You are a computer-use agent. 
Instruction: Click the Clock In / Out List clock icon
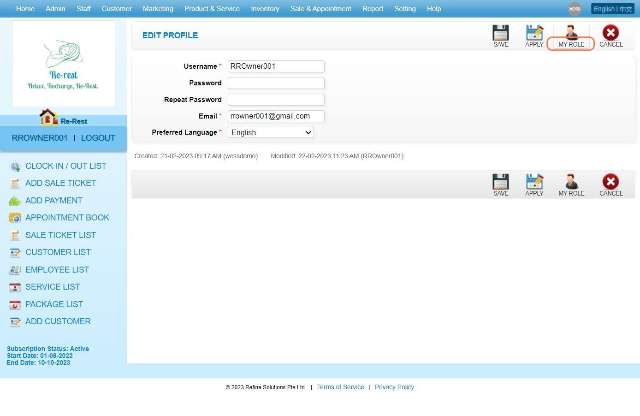(15, 166)
